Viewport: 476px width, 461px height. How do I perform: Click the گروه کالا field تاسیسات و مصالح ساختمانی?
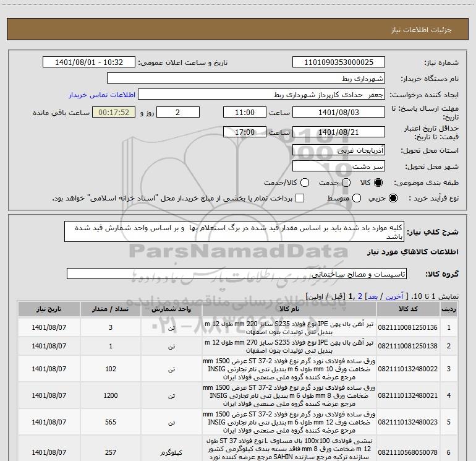237,274
